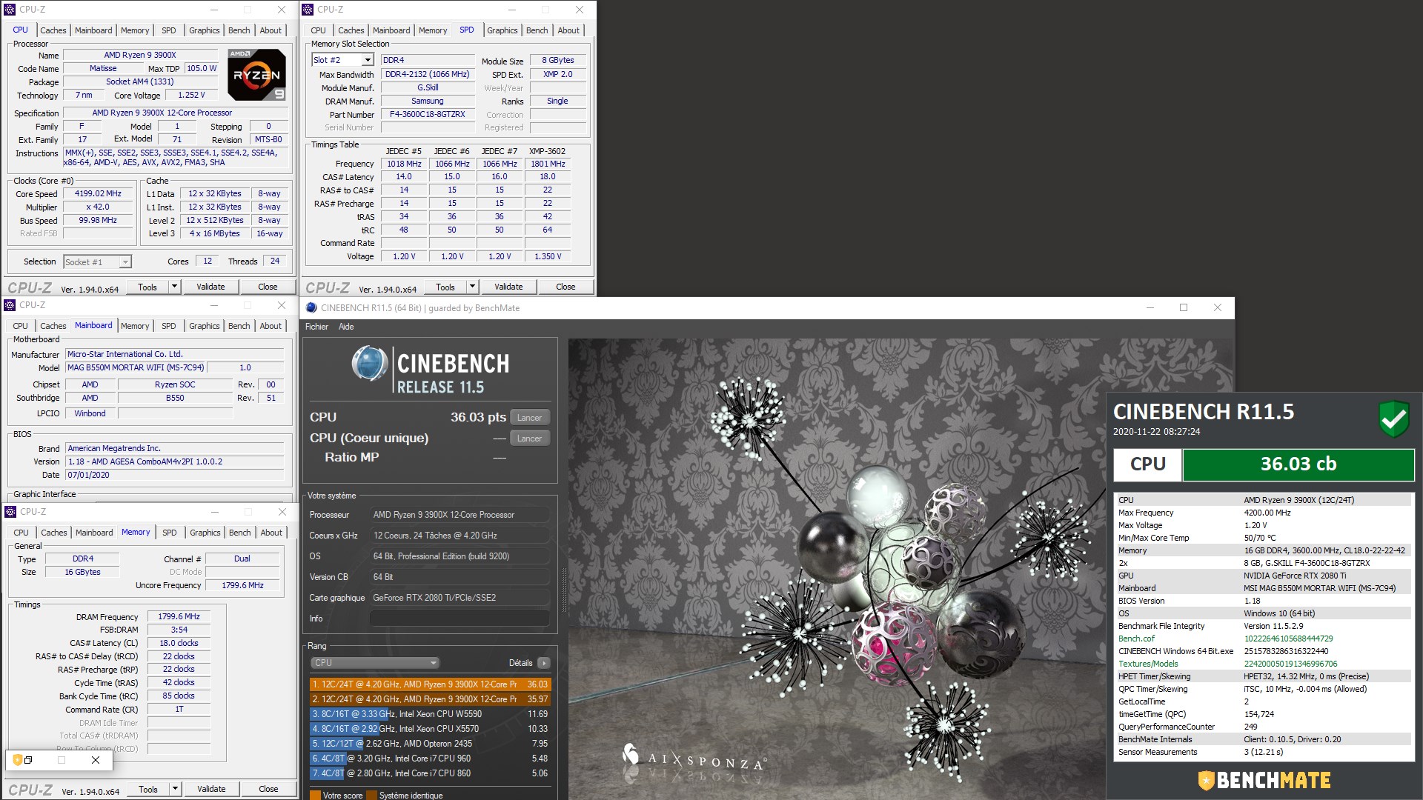Click CPU-Z title icon in Mainboard tab window
The height and width of the screenshot is (800, 1423).
[10, 305]
